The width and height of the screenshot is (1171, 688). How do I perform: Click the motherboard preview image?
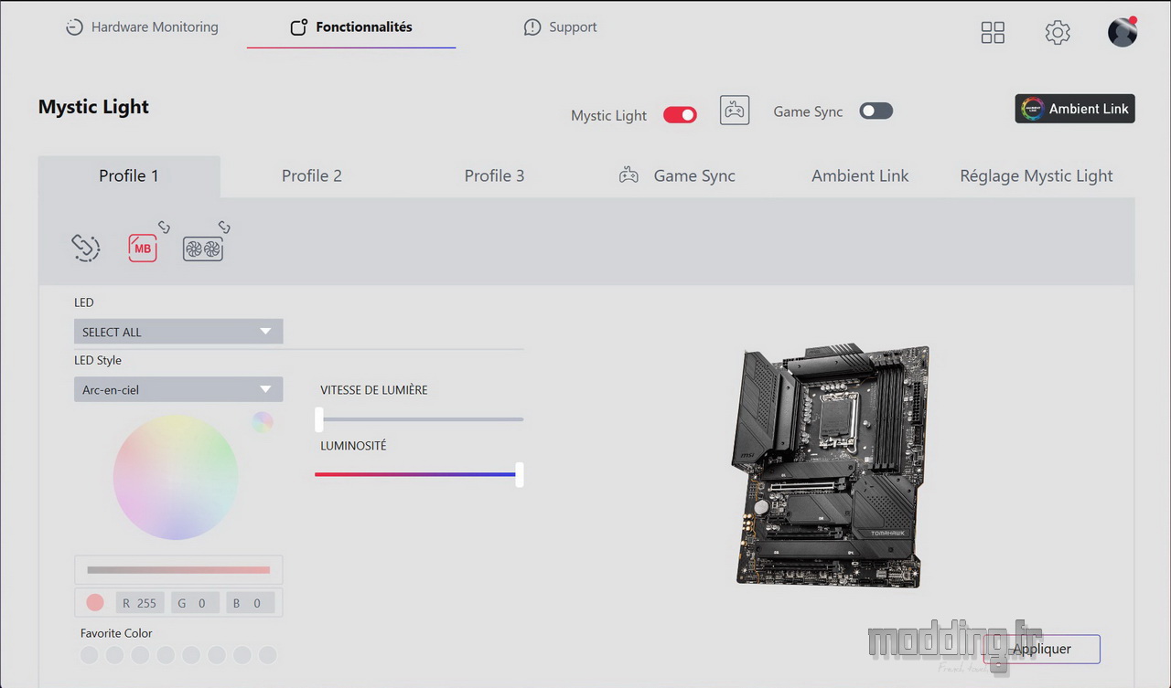tap(832, 466)
